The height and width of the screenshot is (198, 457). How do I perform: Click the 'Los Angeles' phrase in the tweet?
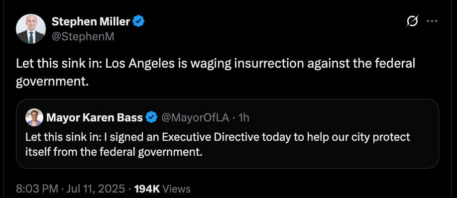[139, 64]
